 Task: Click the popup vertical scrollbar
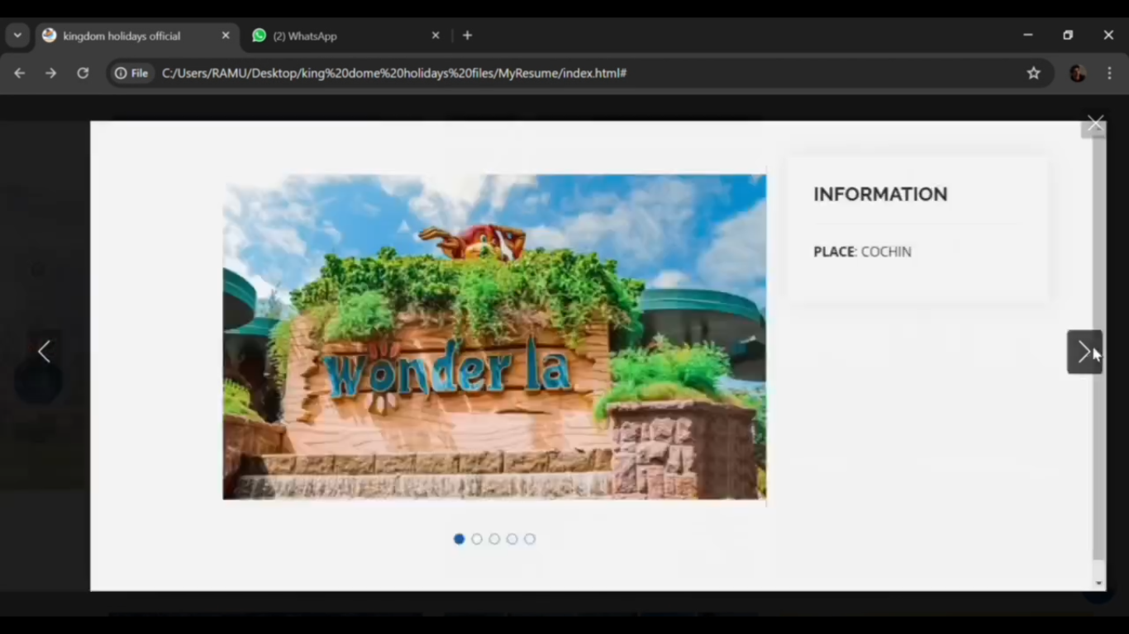1098,347
